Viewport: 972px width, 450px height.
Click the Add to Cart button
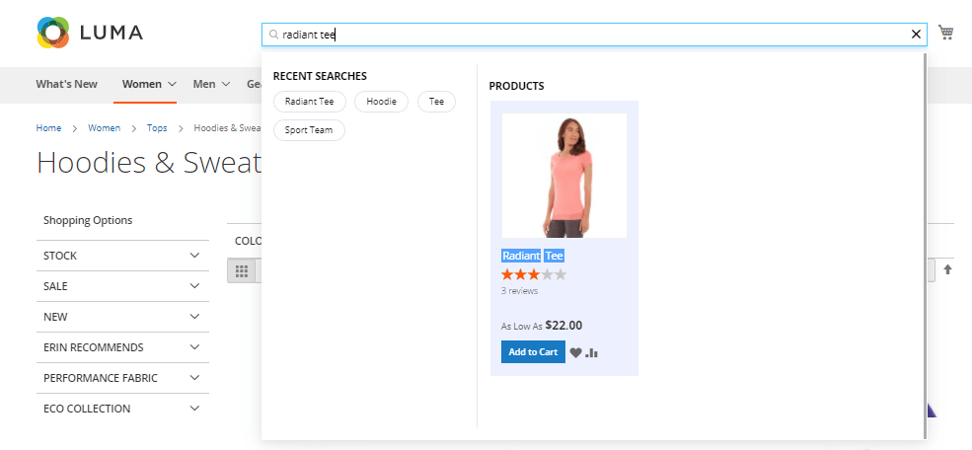pos(533,352)
